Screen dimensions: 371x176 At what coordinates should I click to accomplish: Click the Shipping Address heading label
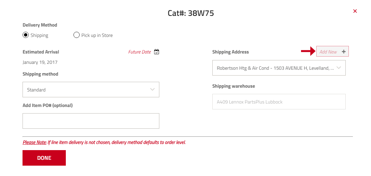point(230,52)
